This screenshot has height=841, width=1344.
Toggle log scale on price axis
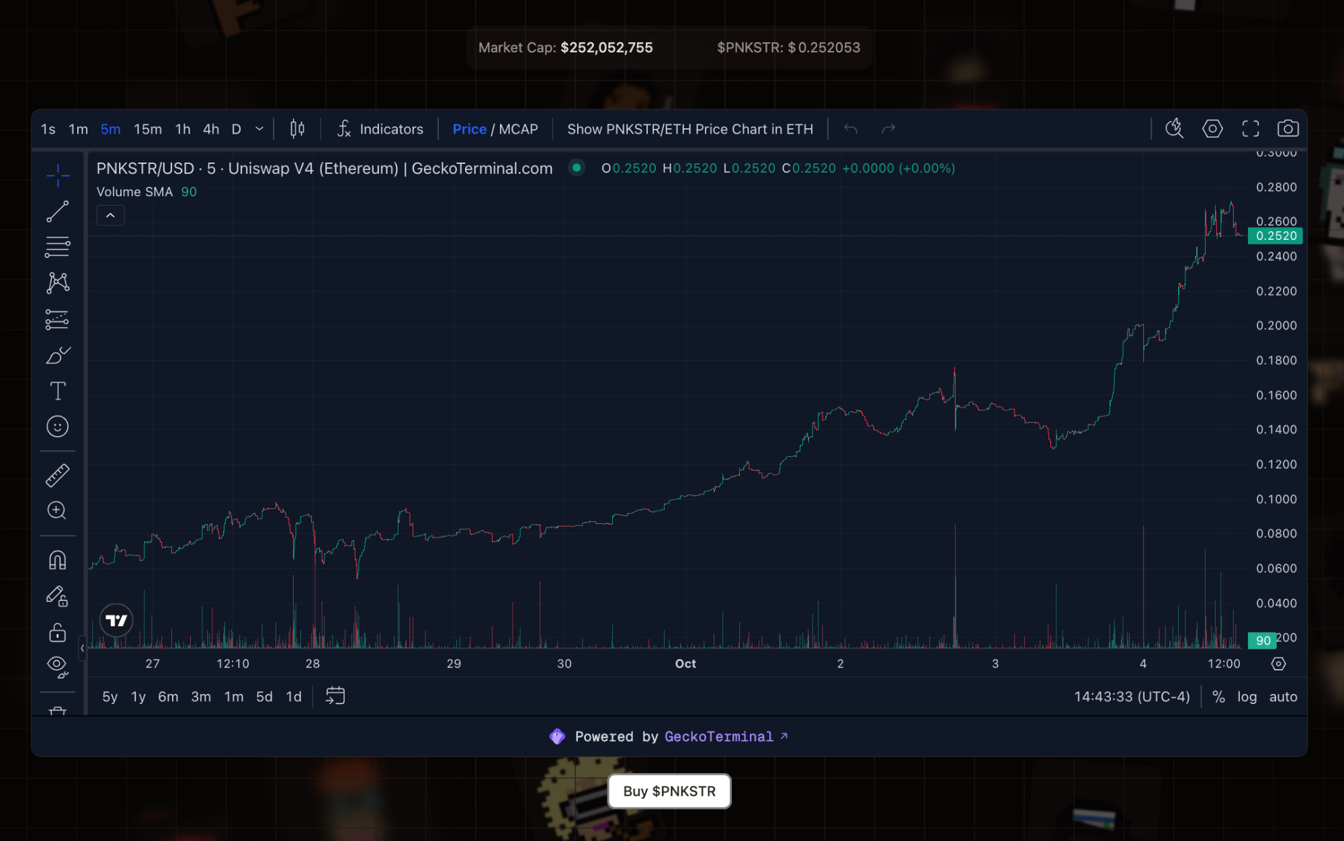click(x=1247, y=697)
